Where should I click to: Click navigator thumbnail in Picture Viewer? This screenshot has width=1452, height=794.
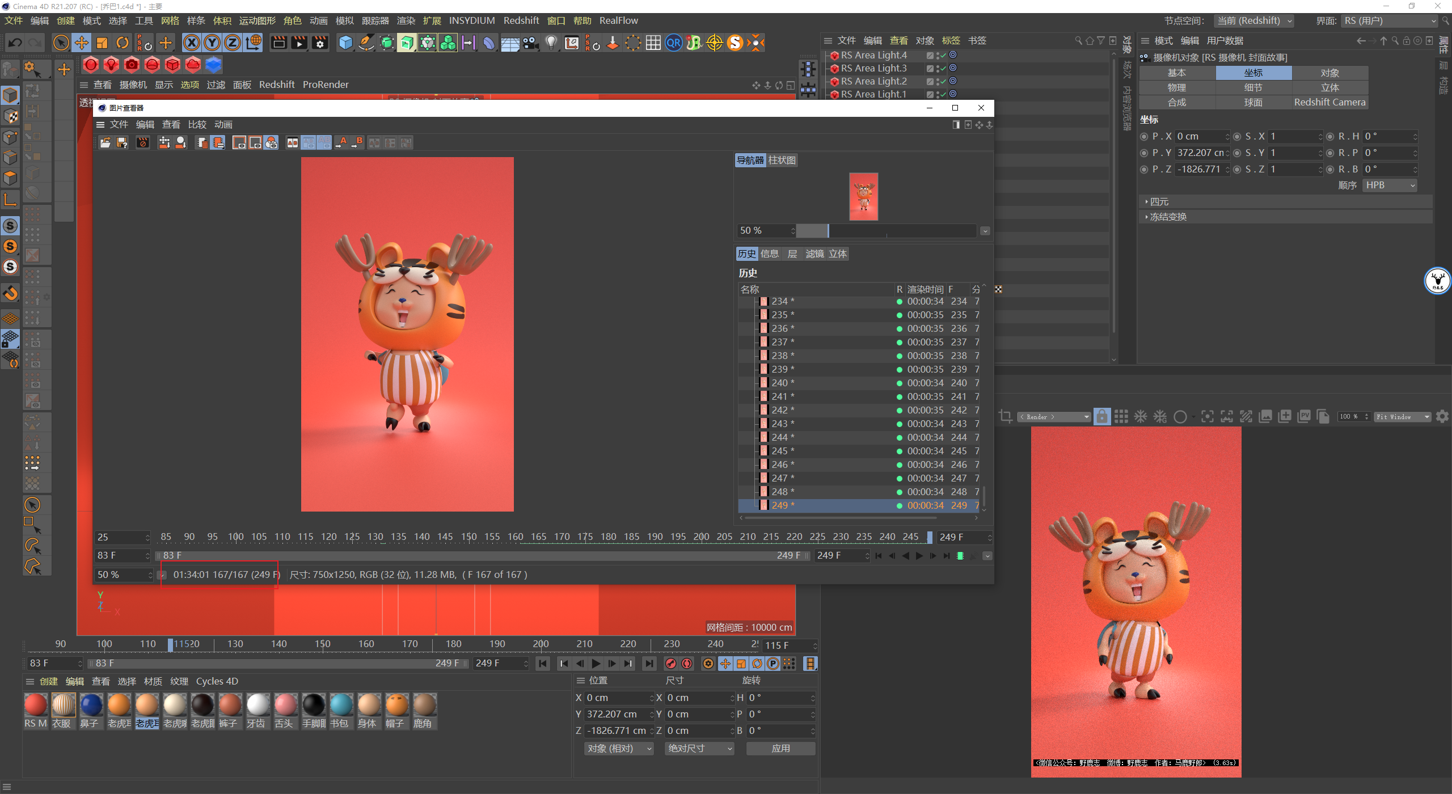(x=863, y=197)
